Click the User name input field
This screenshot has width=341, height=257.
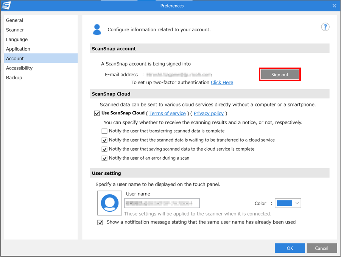click(162, 203)
